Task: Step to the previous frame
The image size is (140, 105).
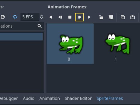Action: [x=60, y=17]
